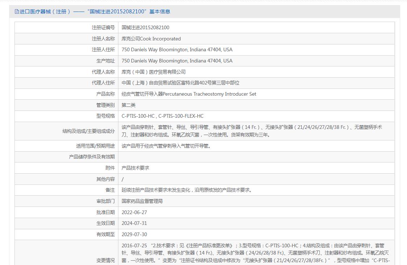Select the value 国械注进20152082100 in the table
407x265 pixels.
pos(145,27)
